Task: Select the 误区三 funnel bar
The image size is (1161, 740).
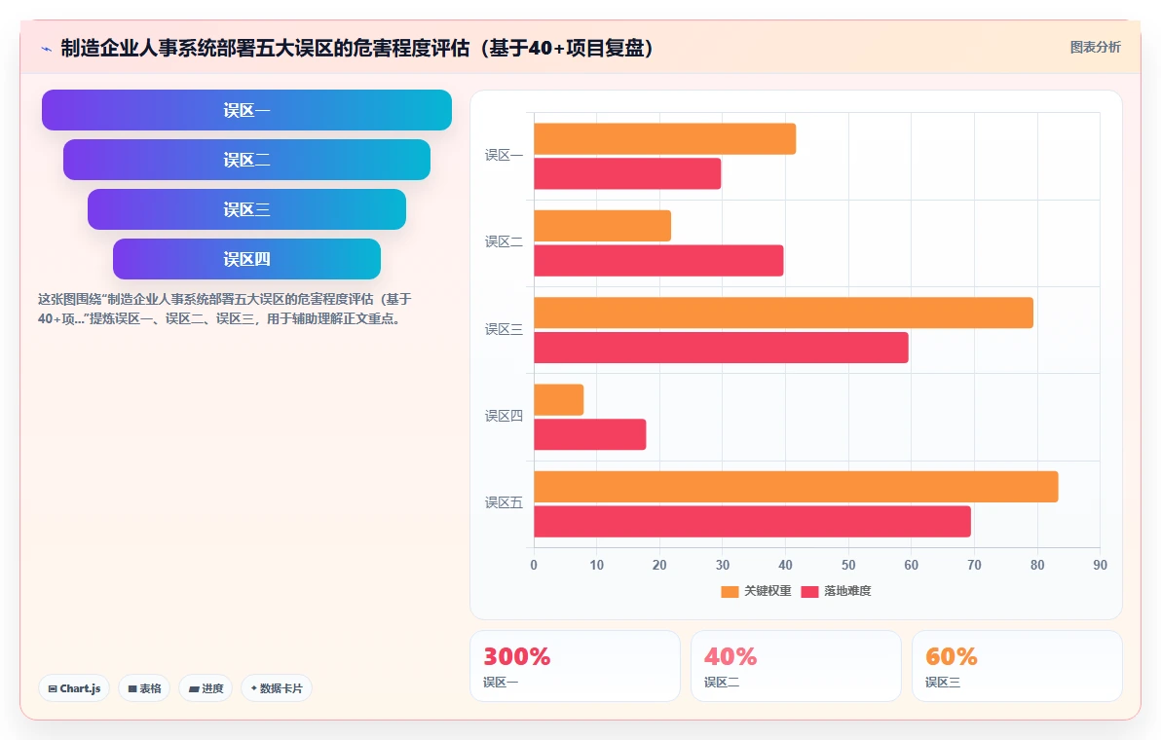Action: (x=246, y=209)
